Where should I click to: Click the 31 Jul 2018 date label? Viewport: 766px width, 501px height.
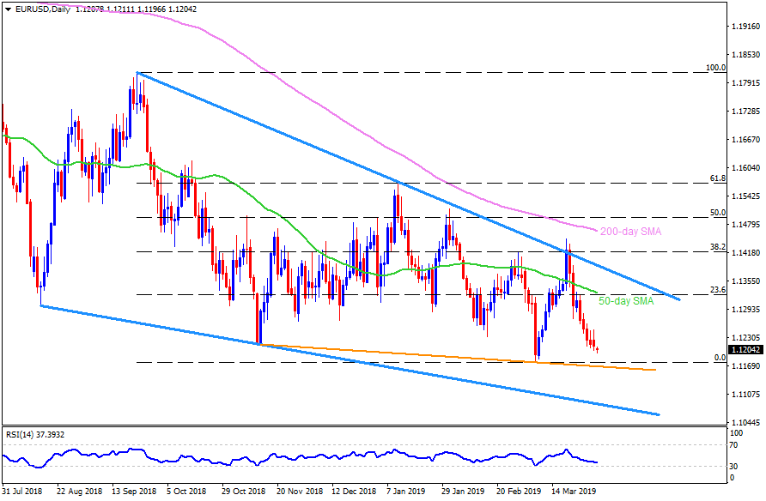click(25, 493)
